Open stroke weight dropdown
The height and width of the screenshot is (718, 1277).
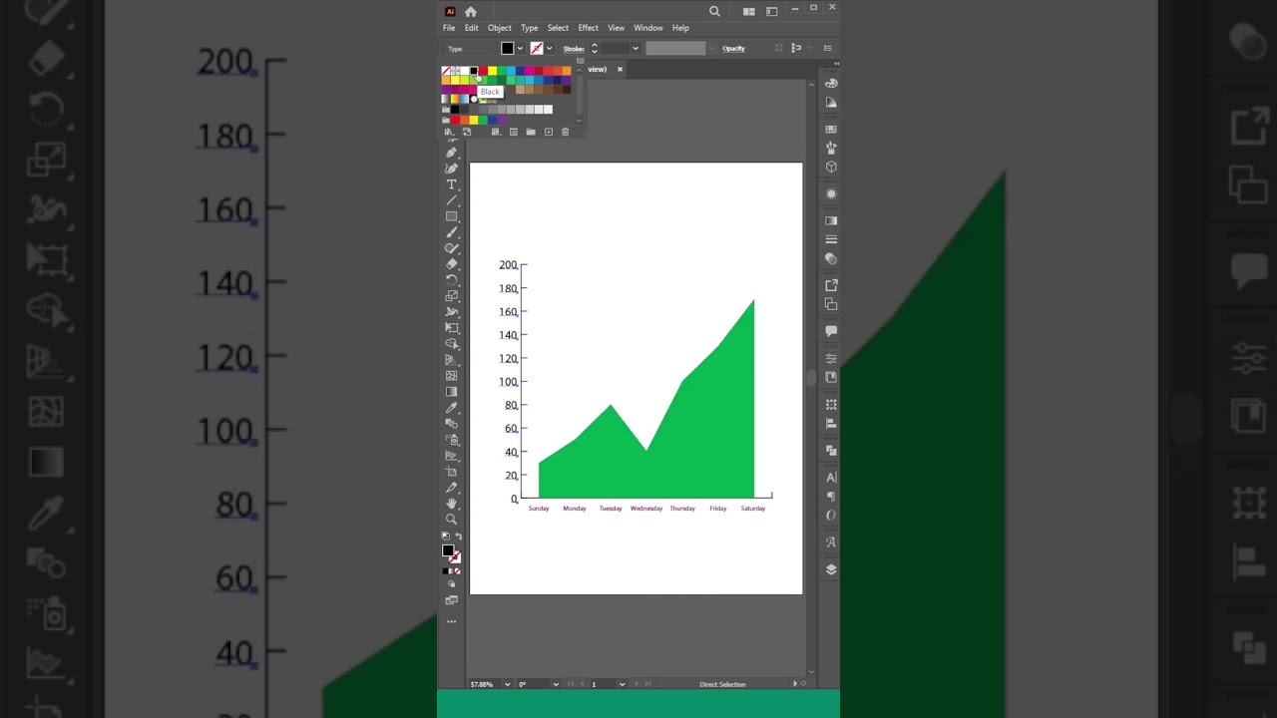point(635,48)
